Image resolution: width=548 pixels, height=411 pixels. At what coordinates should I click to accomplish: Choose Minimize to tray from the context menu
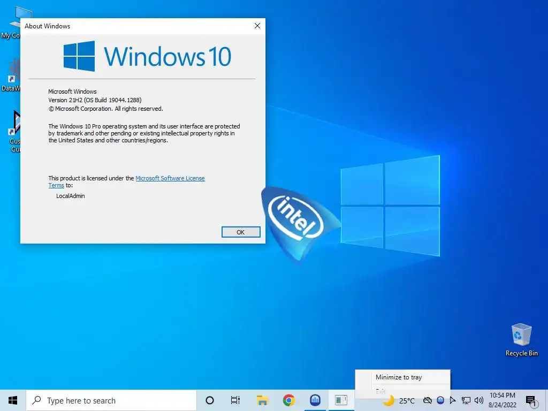coord(399,377)
